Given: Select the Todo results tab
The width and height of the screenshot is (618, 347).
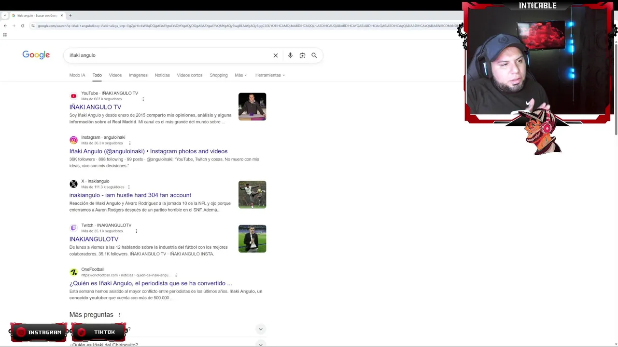Looking at the screenshot, I should (x=97, y=75).
